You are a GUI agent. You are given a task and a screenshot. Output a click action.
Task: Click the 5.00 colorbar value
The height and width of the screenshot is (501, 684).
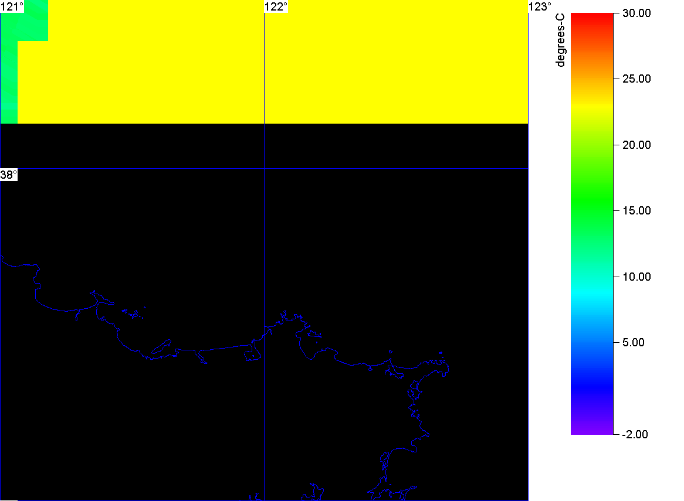click(634, 342)
